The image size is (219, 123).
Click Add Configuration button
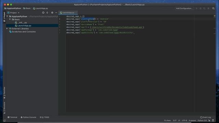[x=184, y=8]
